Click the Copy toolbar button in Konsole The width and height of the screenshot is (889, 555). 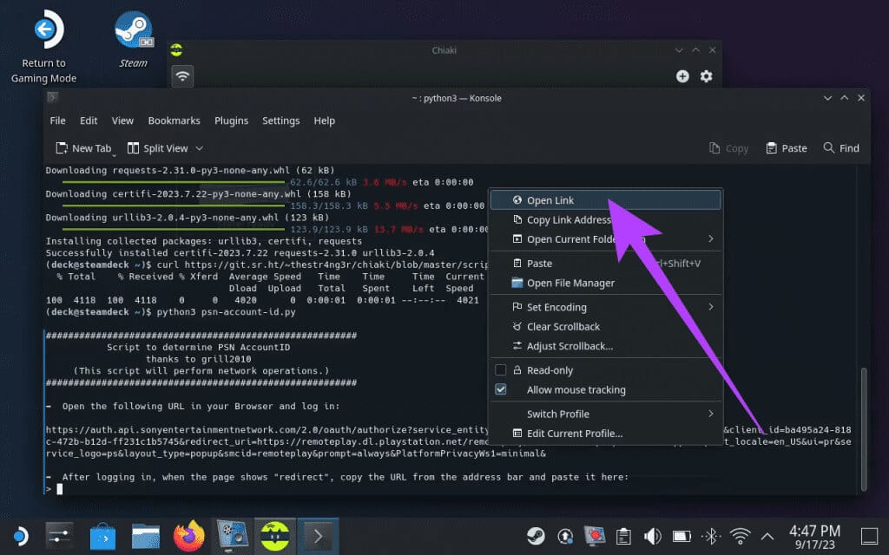tap(728, 148)
